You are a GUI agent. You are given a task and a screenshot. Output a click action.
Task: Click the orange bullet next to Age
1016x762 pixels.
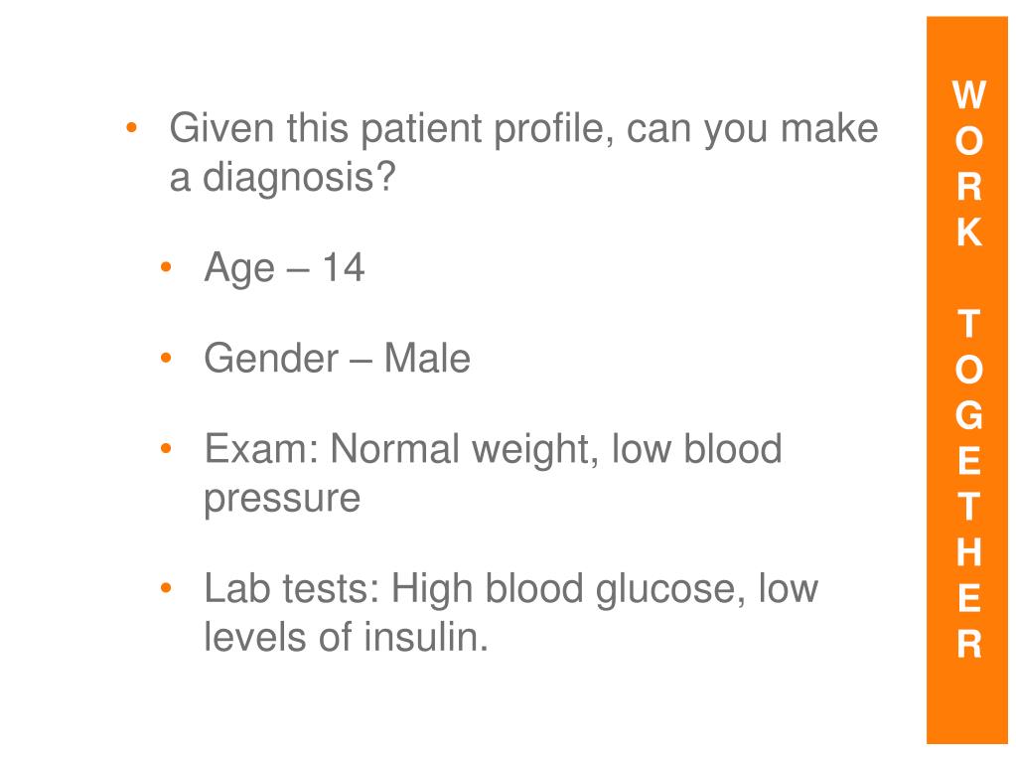[166, 266]
